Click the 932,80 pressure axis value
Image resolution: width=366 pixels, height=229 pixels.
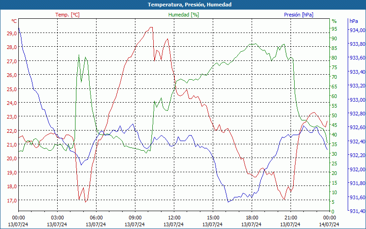357,114
